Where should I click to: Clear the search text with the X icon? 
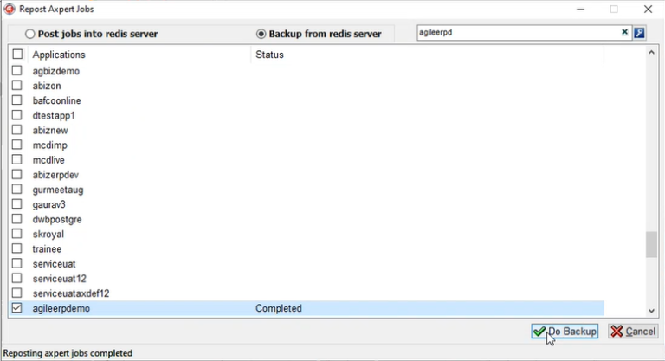tap(624, 33)
